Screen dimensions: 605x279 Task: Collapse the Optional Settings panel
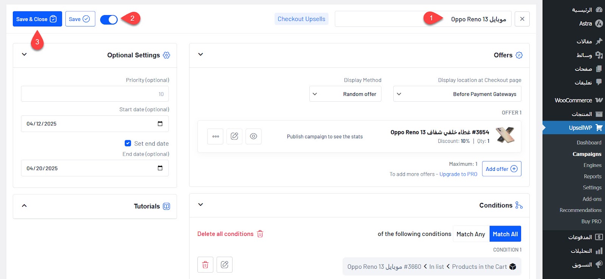tap(24, 55)
